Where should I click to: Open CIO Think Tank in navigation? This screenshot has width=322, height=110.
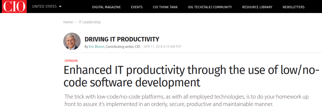pyautogui.click(x=165, y=7)
